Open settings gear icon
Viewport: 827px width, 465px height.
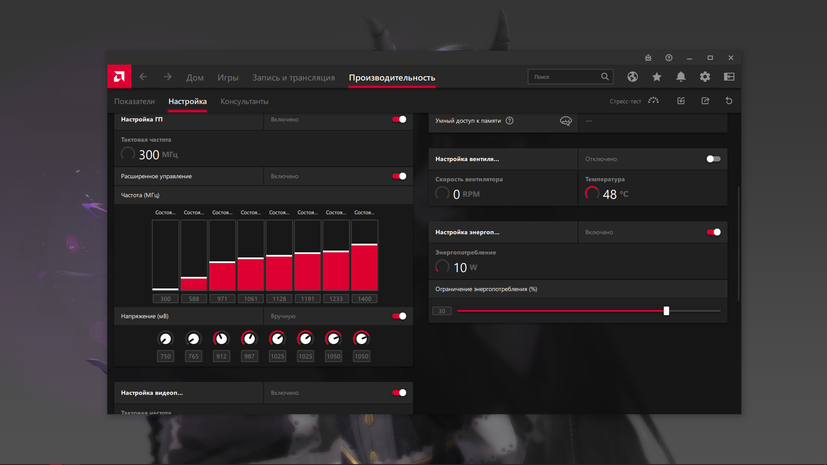(705, 77)
